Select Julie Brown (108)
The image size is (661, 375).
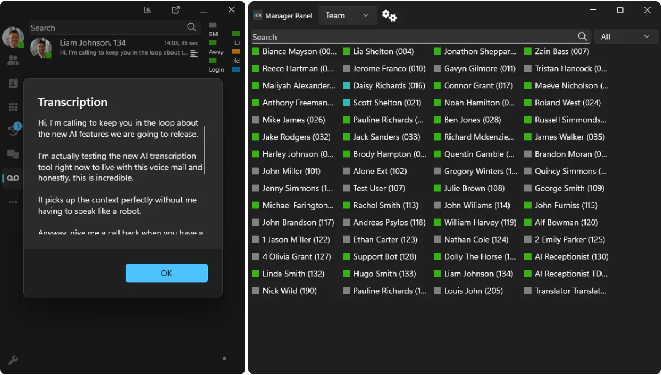point(469,188)
